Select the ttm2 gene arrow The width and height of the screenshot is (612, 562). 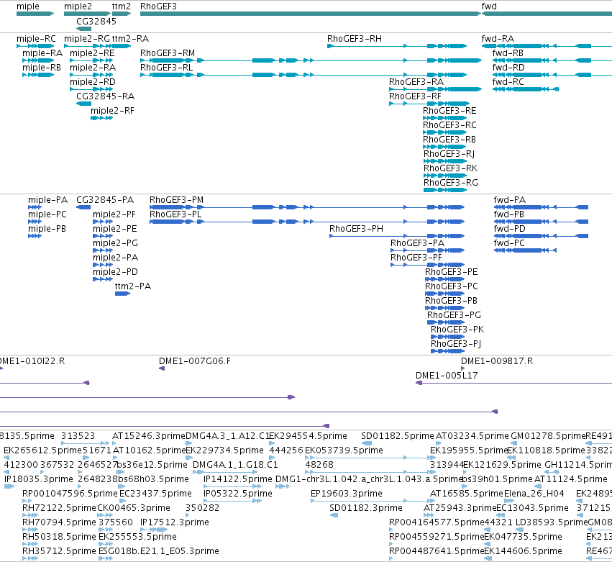pyautogui.click(x=122, y=14)
